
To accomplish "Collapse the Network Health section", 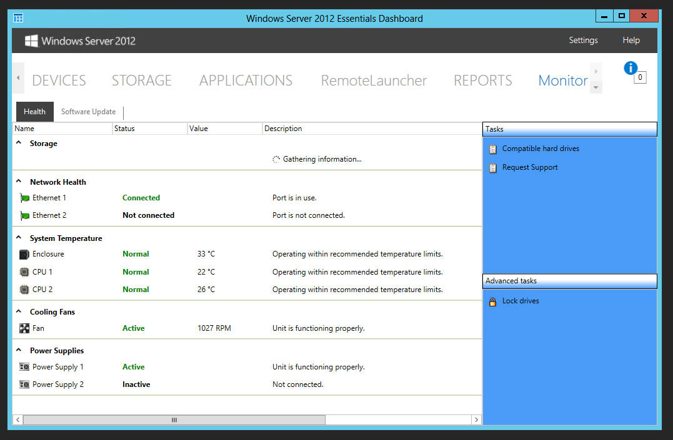I will click(x=19, y=182).
